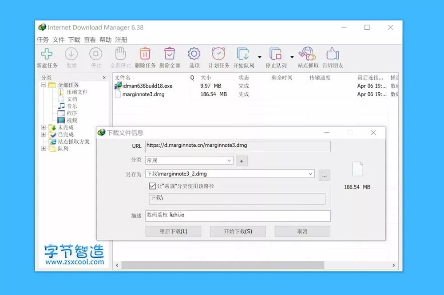The image size is (444, 295).
Task: Click the 全部停止 stop-all hand icon
Action: pyautogui.click(x=120, y=54)
